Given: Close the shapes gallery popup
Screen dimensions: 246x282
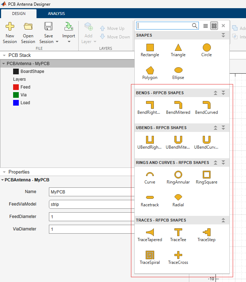Looking at the screenshot, I should point(223,26).
